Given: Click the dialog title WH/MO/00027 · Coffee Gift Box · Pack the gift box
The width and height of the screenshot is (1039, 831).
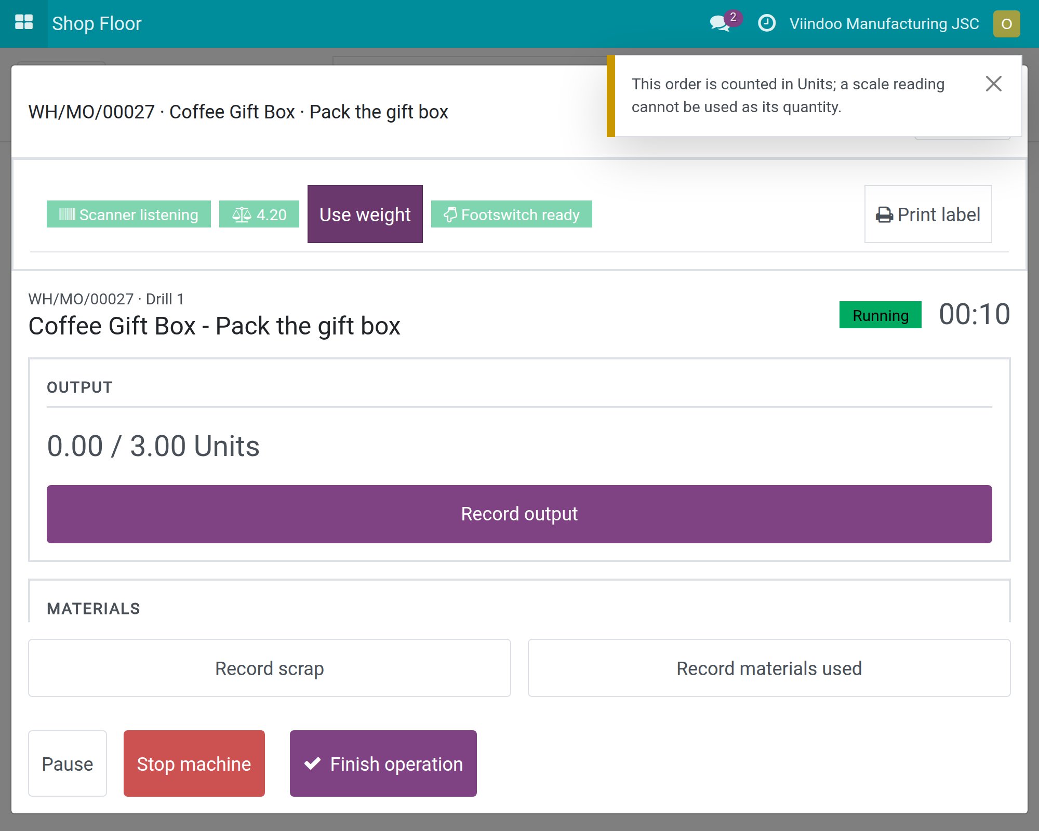Looking at the screenshot, I should pyautogui.click(x=238, y=112).
